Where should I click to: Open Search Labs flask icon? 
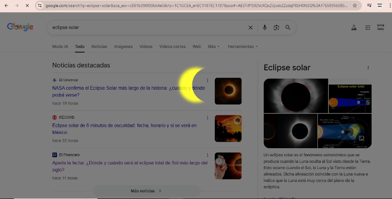(354, 28)
